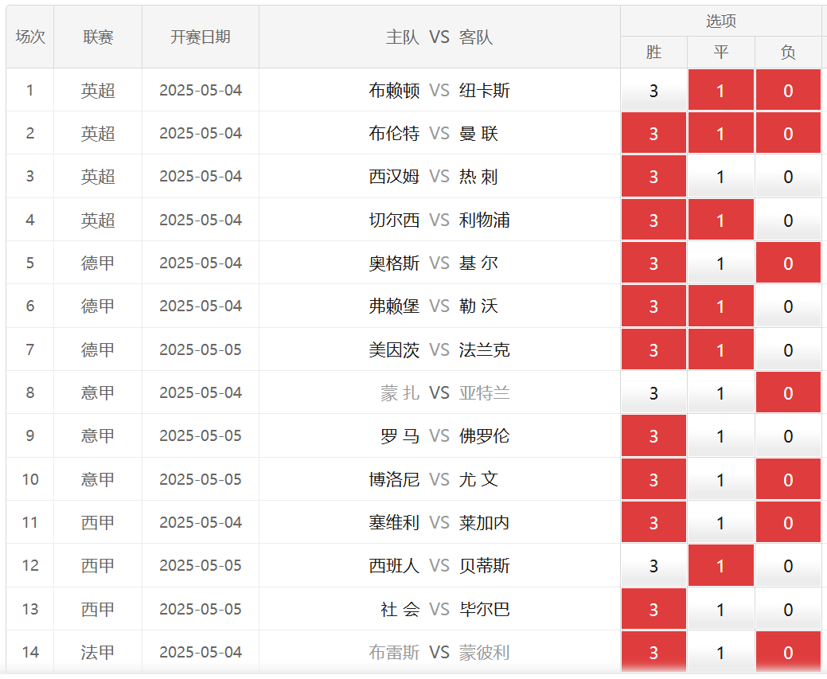Viewport: 827px width, 679px height.
Task: Toggle draw option 1 for 罗马 VS 佛罗伦
Action: pos(721,436)
